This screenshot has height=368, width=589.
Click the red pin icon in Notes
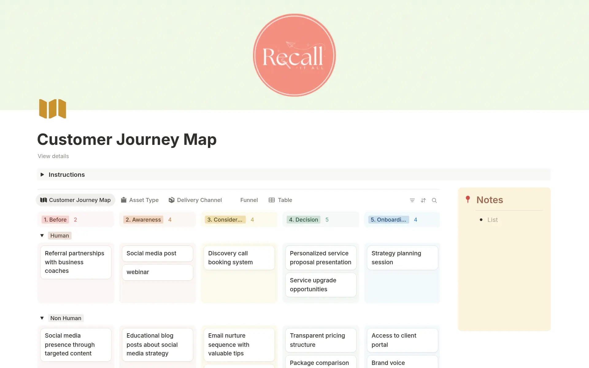pyautogui.click(x=468, y=199)
